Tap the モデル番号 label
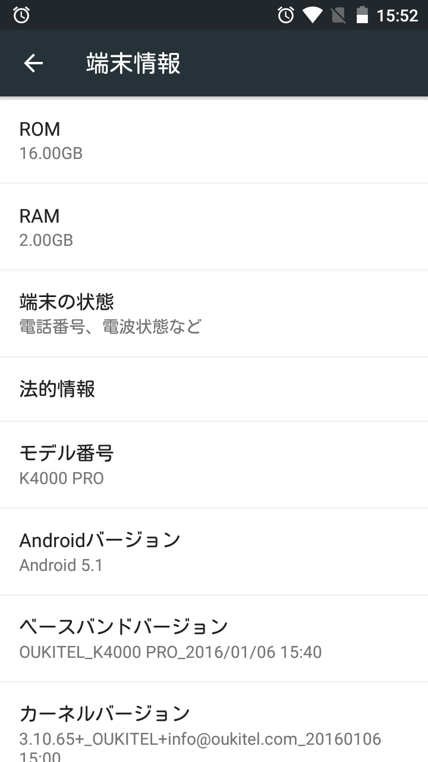Screen dimensions: 428x762 click(x=67, y=453)
